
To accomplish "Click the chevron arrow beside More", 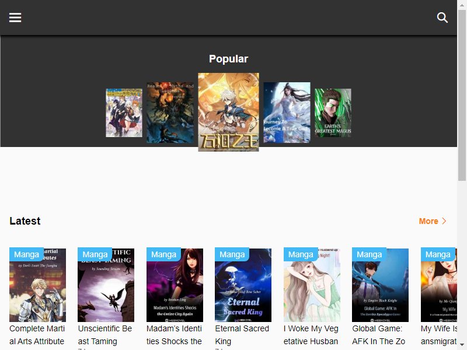I will [444, 221].
